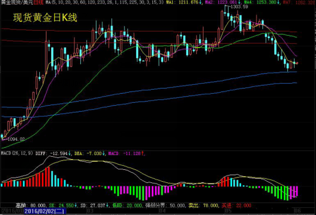This screenshot has height=215, width=316.
Task: Click the red up arrow after MACD value
Action: click(142, 153)
